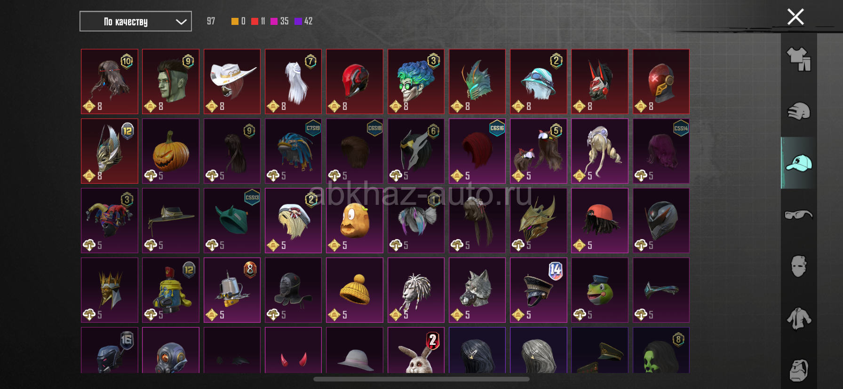The width and height of the screenshot is (843, 389).
Task: Close the inventory with the X
Action: (x=795, y=17)
